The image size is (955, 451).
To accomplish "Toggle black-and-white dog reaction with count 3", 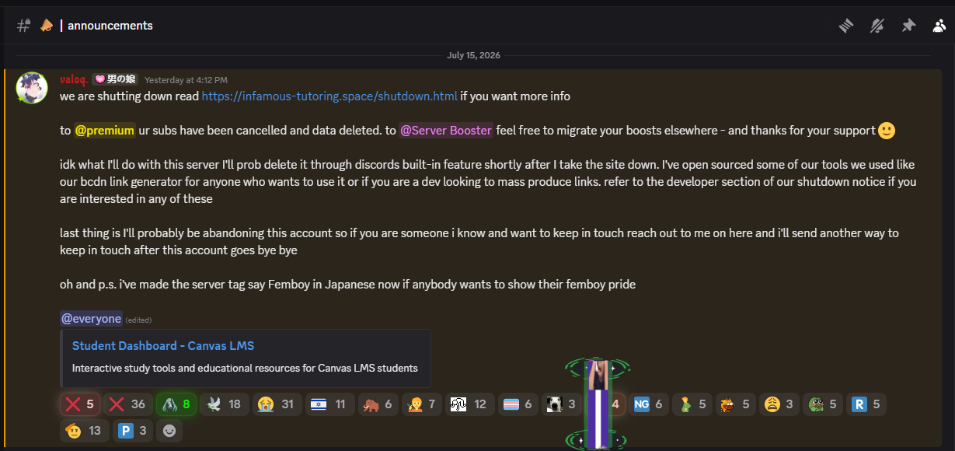I will (x=562, y=404).
